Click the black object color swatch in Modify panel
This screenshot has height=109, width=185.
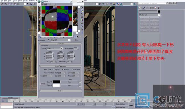click(x=159, y=11)
